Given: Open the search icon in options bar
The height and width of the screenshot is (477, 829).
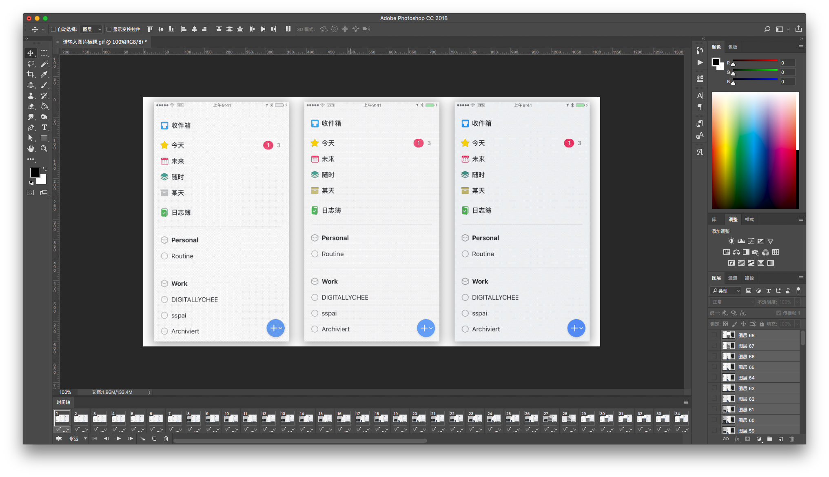Looking at the screenshot, I should tap(767, 29).
